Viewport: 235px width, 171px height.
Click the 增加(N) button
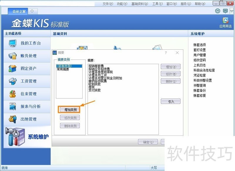[171, 67]
